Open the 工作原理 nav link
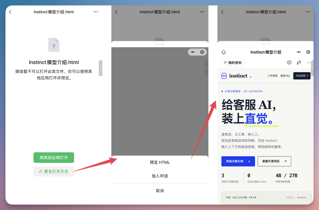Image resolution: width=319 pixels, height=210 pixels. [x=272, y=76]
